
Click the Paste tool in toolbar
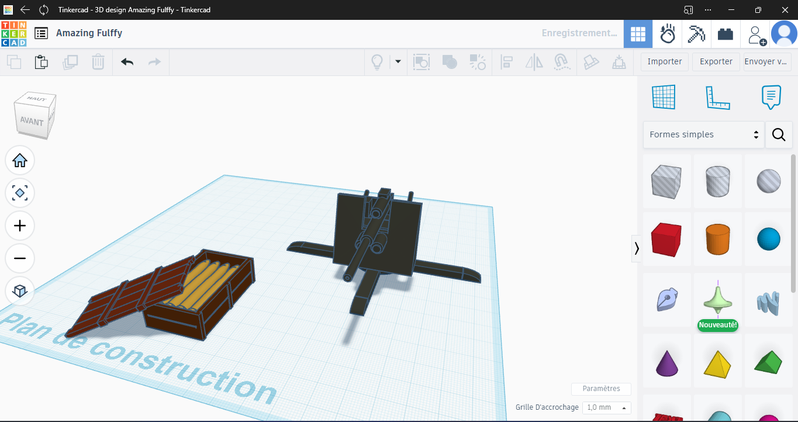(x=42, y=61)
